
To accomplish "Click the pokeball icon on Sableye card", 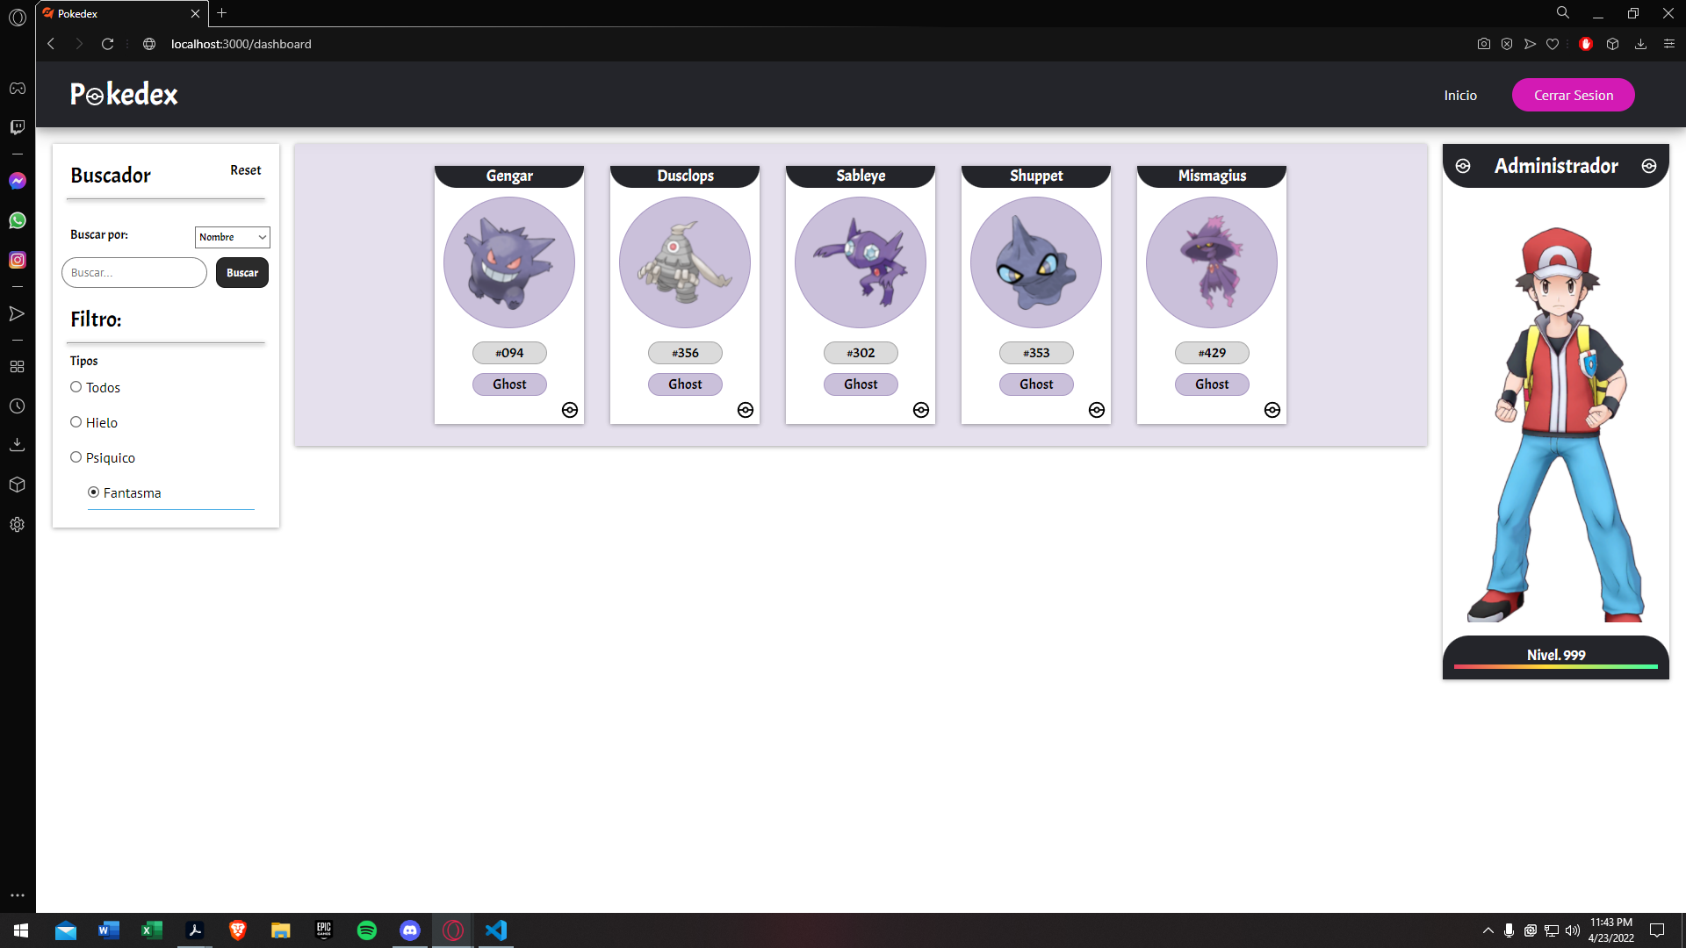I will pyautogui.click(x=921, y=410).
